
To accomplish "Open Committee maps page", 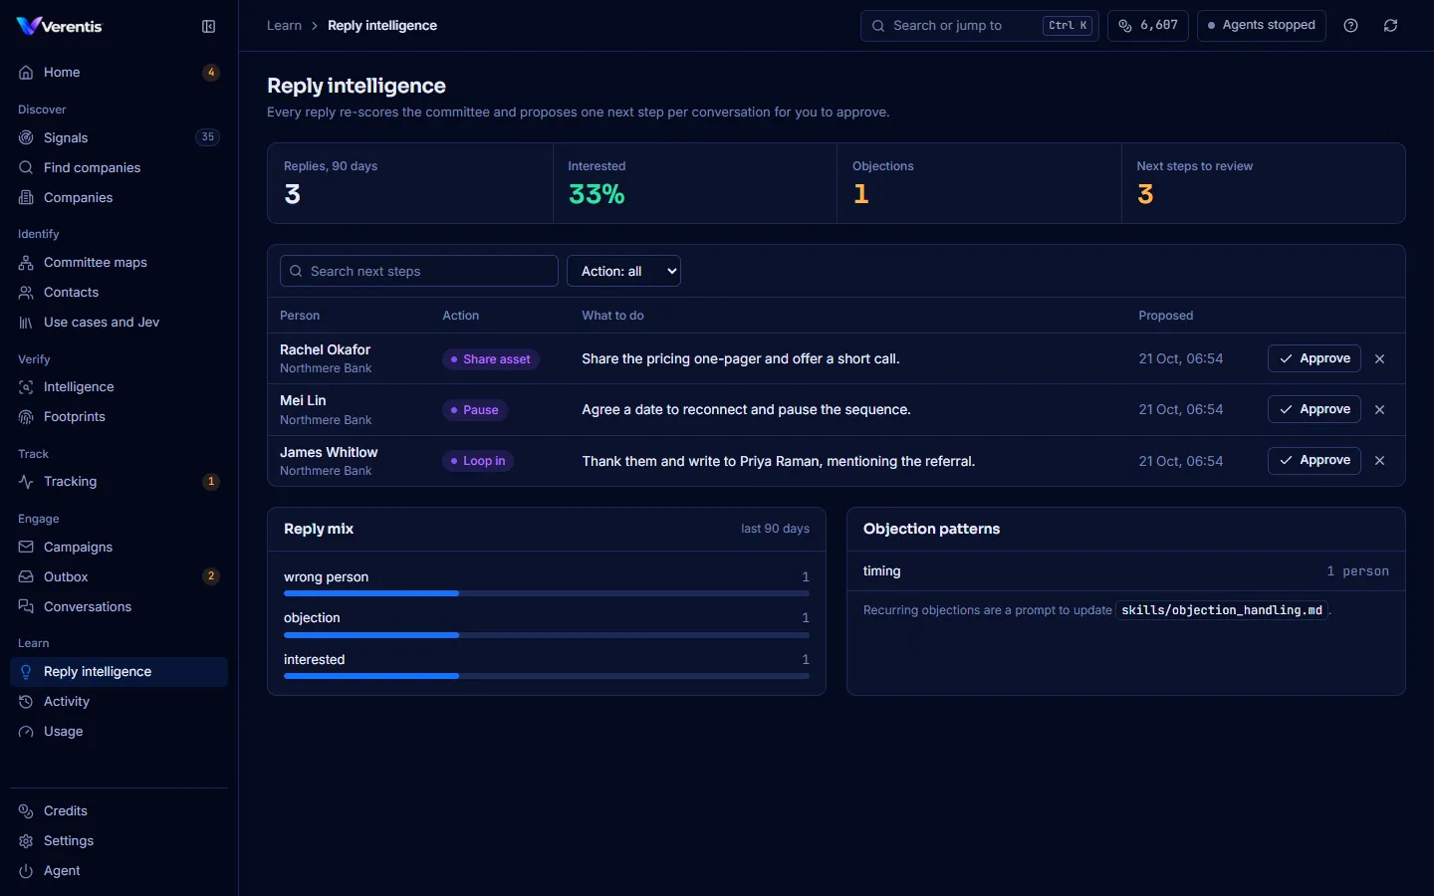I will pyautogui.click(x=119, y=262).
